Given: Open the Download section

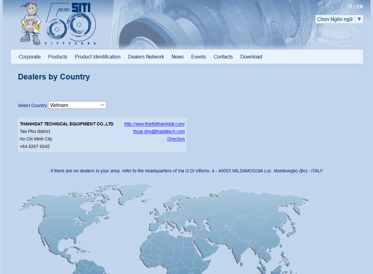Looking at the screenshot, I should pyautogui.click(x=251, y=57).
